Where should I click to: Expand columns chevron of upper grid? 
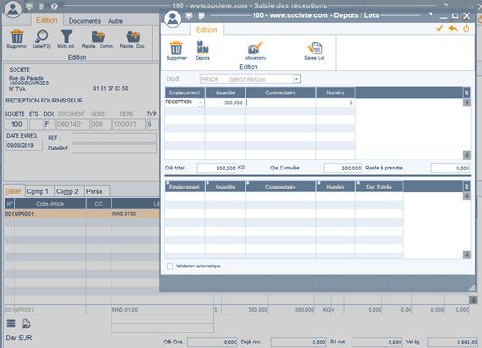467,92
